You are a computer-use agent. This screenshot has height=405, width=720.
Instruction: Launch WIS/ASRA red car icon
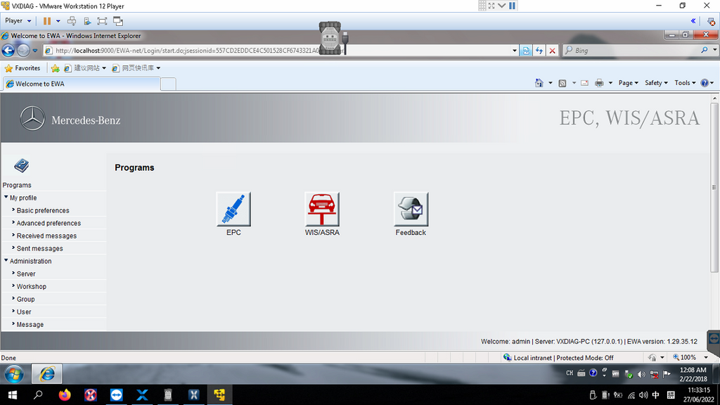322,209
